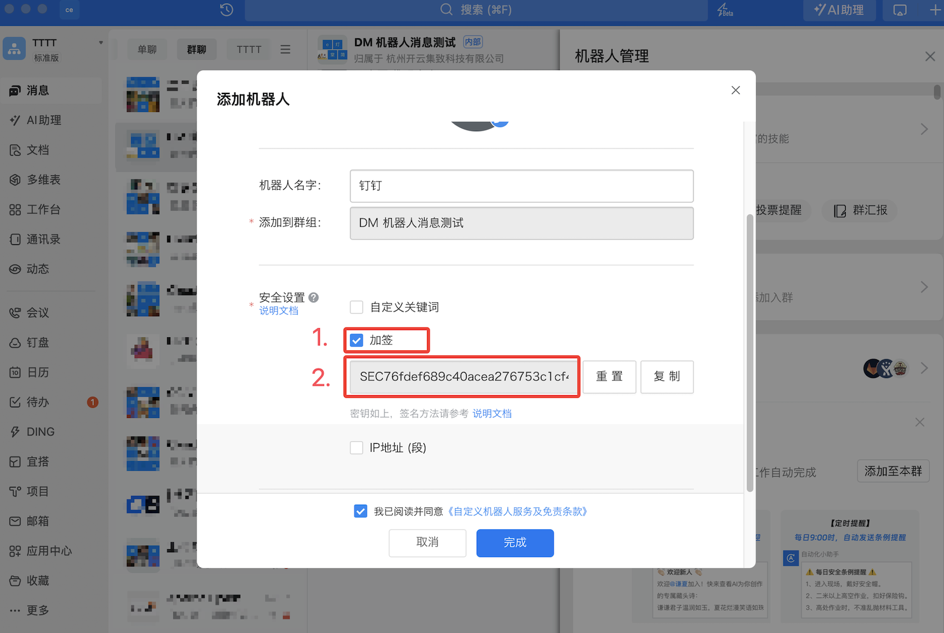Click the 机器人名字 input field
The image size is (944, 633).
coord(521,186)
